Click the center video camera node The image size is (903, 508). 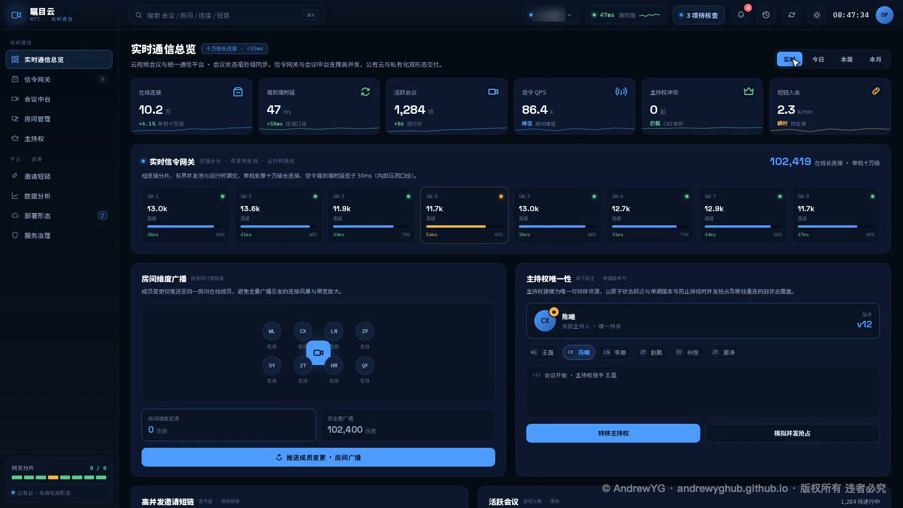coord(318,352)
